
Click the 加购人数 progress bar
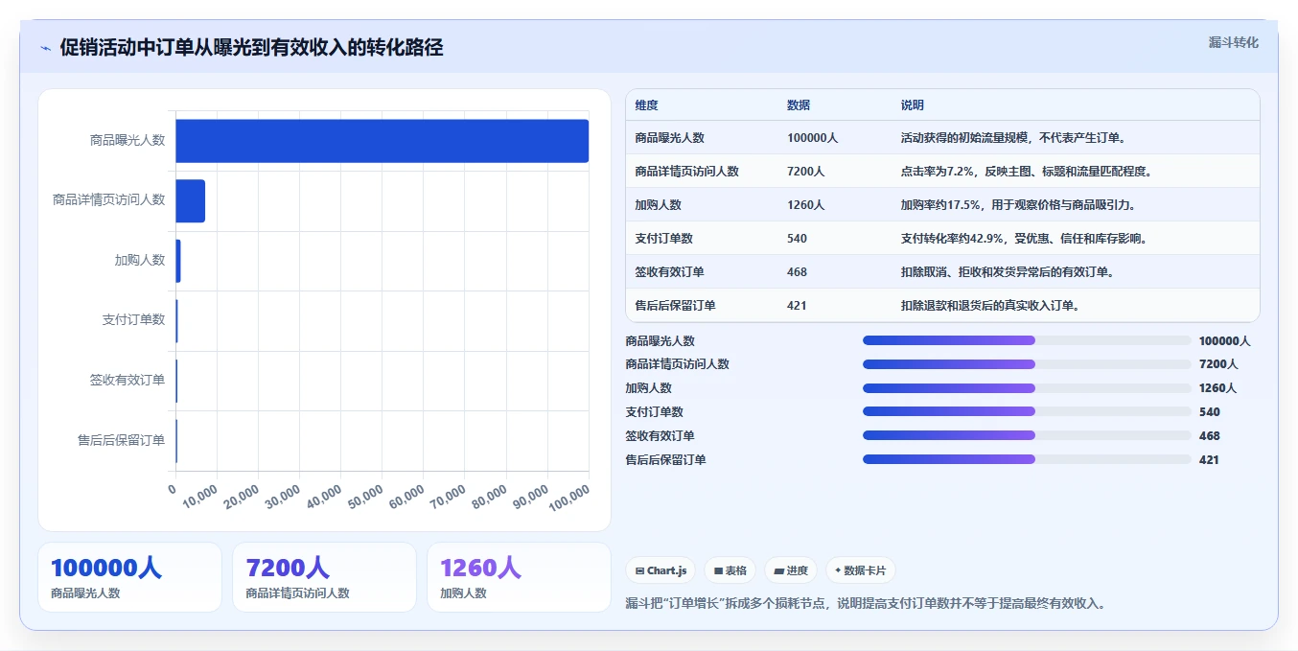1027,388
